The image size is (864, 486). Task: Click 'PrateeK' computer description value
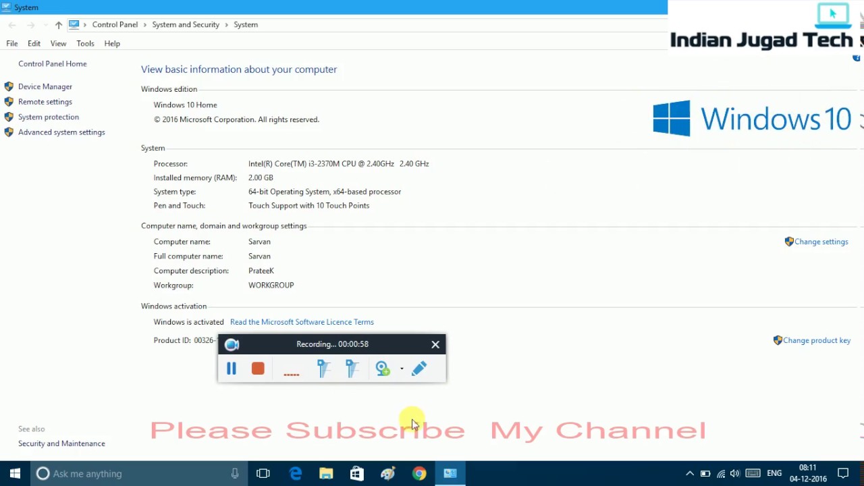261,271
